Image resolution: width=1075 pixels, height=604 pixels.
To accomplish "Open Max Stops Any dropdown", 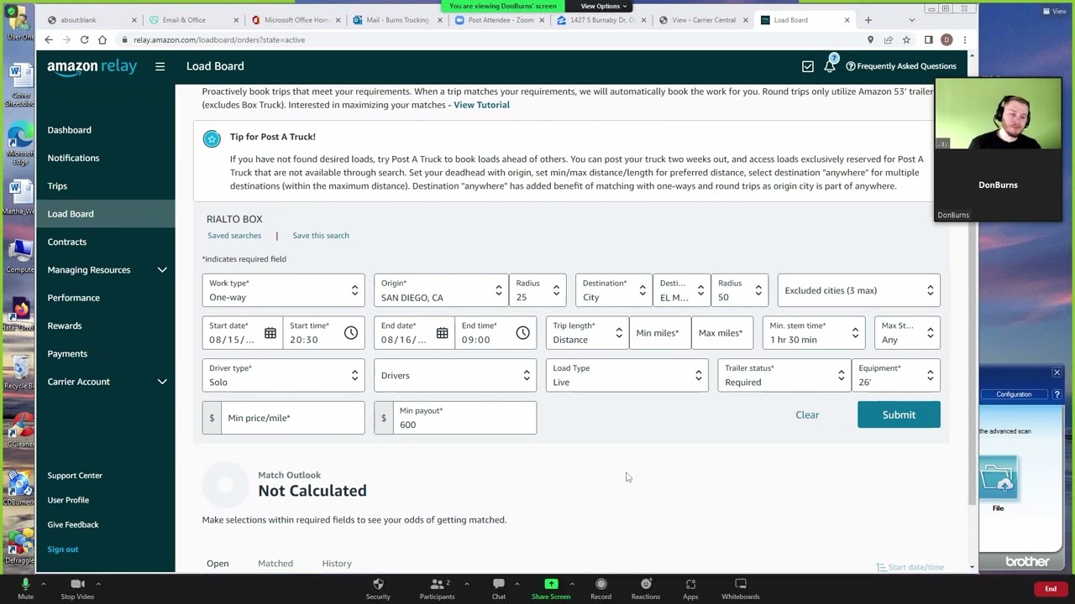I will tap(907, 333).
